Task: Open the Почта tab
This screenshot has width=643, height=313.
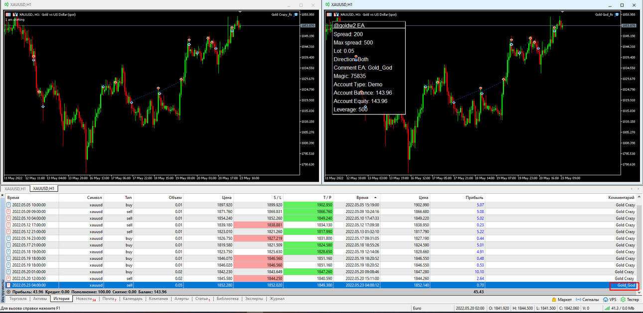Action: [109, 299]
